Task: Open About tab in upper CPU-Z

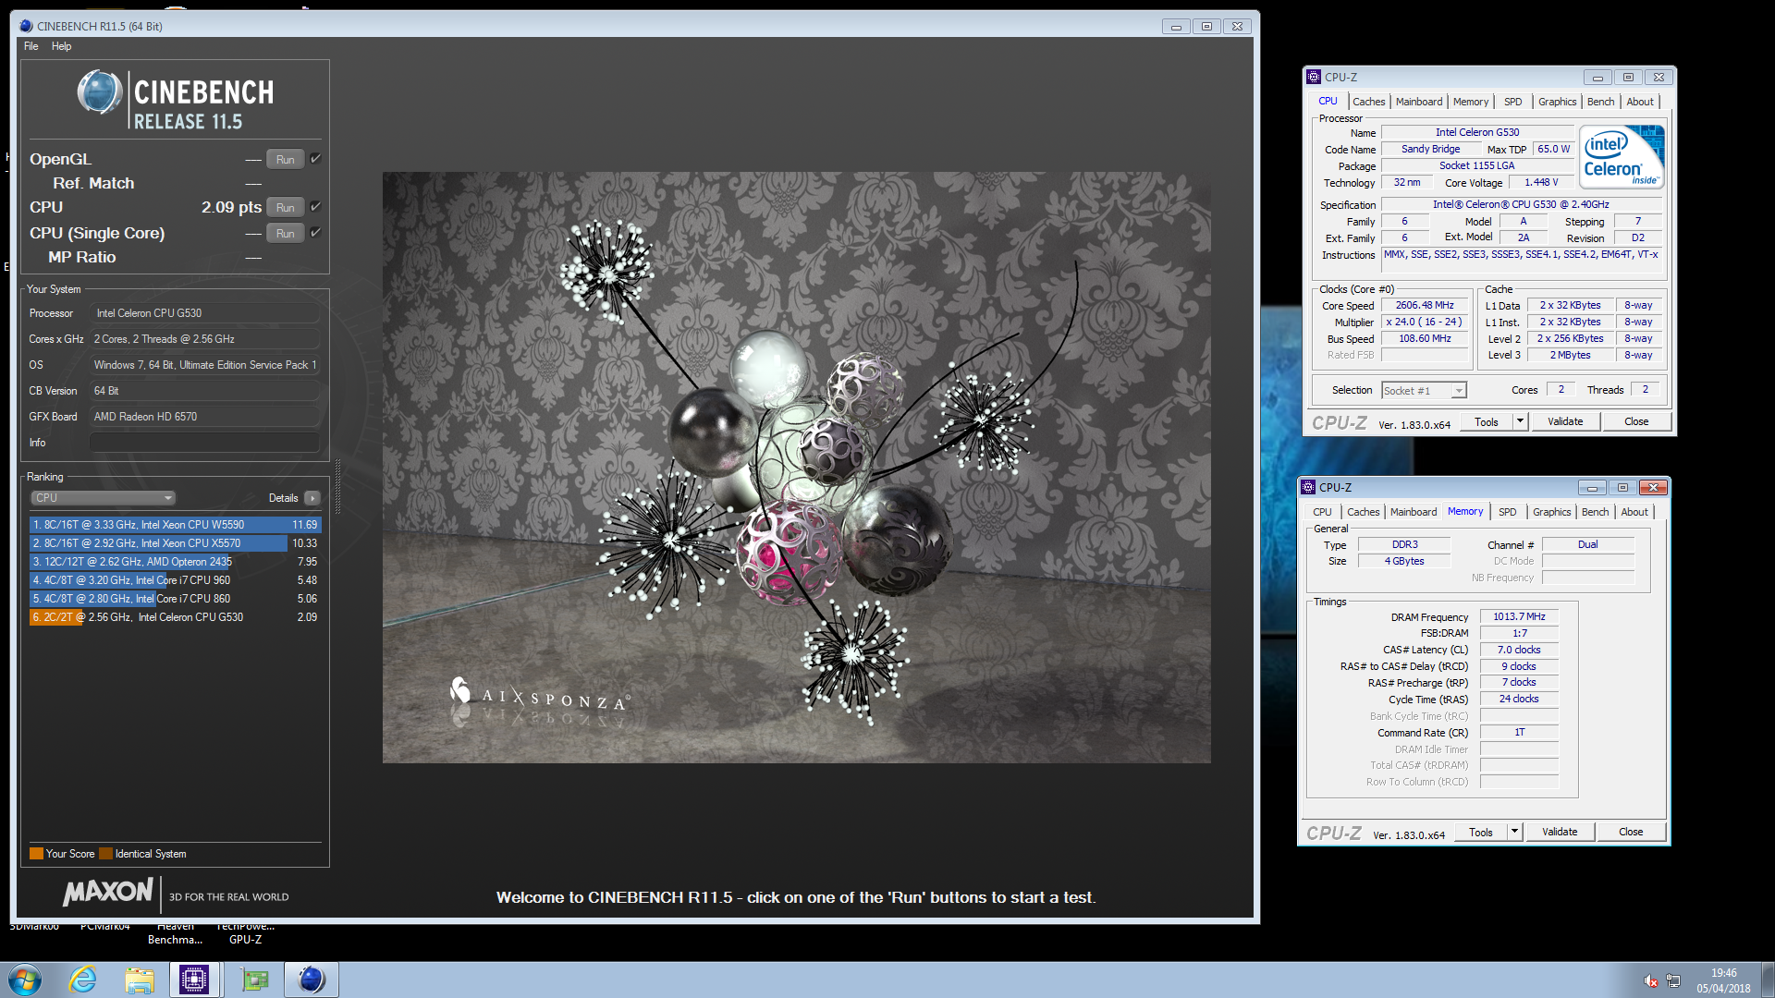Action: pyautogui.click(x=1640, y=102)
